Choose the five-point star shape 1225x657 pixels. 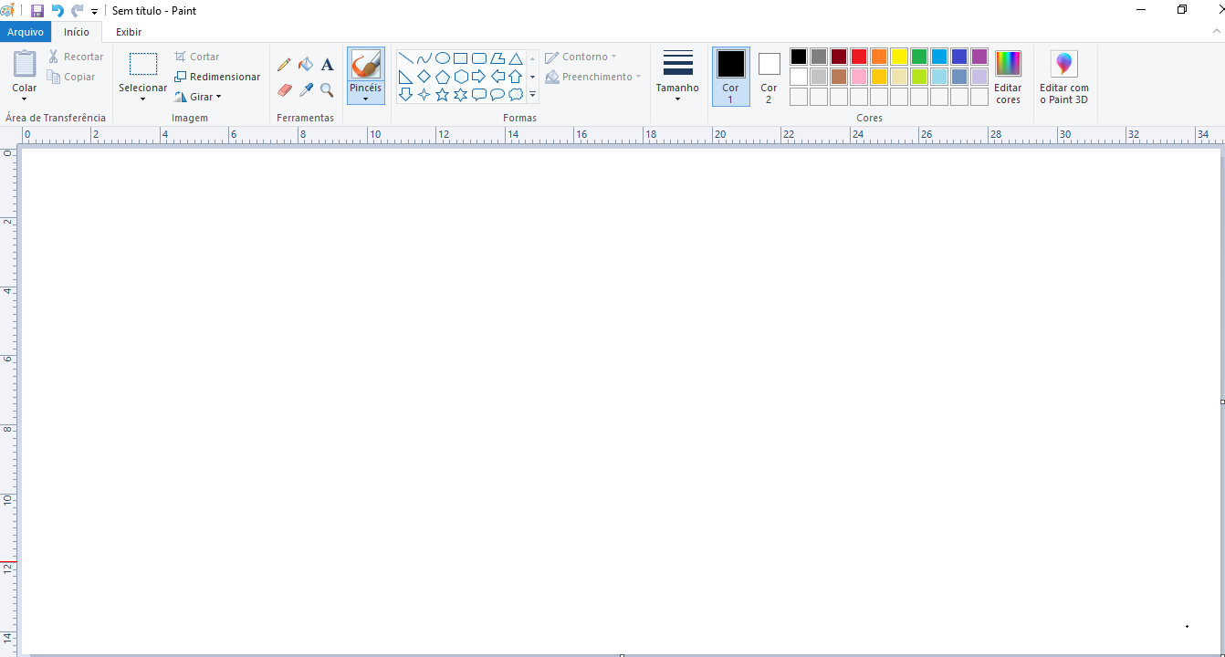(x=443, y=94)
